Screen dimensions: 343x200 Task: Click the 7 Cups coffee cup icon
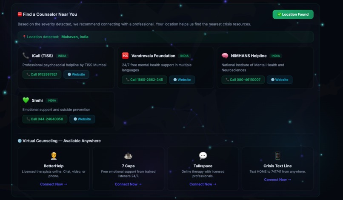128,156
